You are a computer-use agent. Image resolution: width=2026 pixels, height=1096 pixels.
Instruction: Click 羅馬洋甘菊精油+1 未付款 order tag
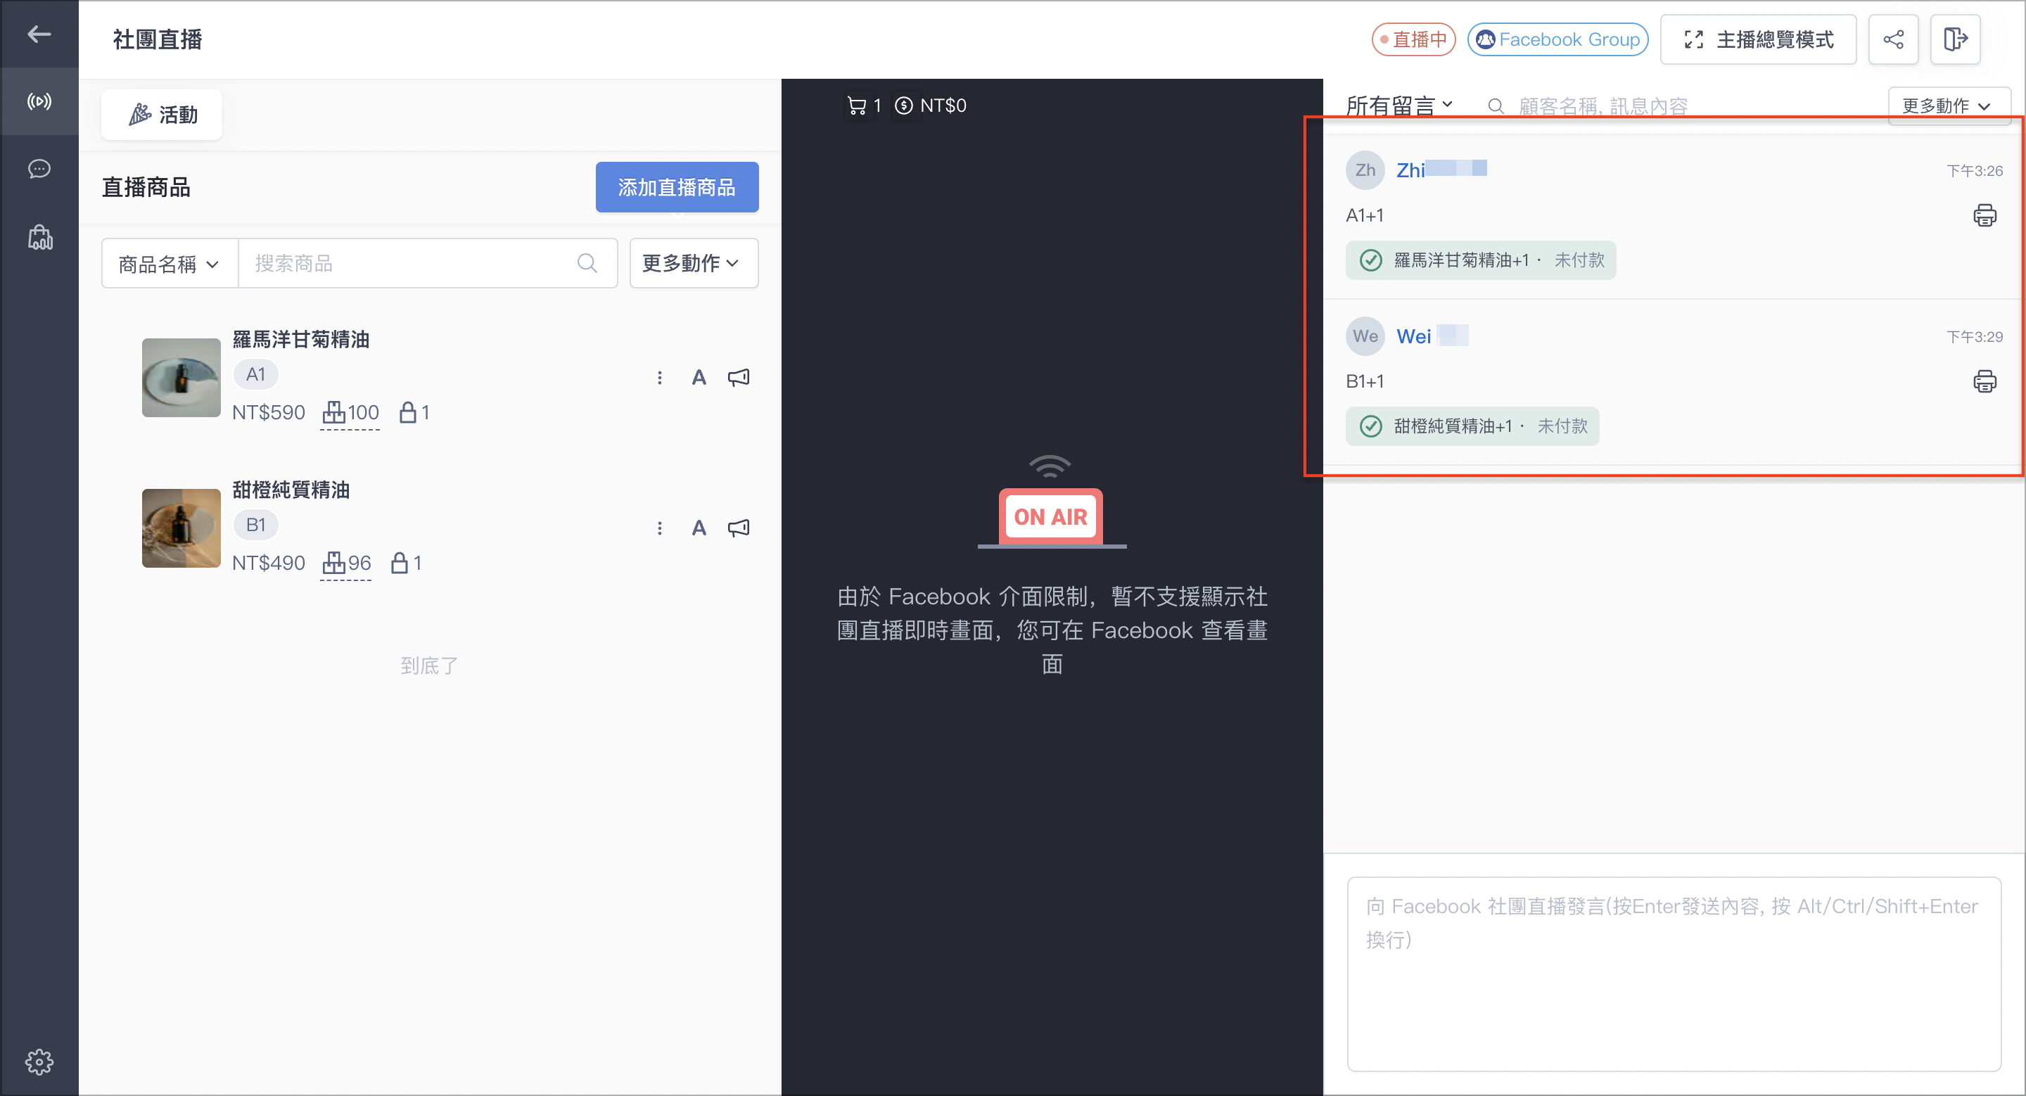tap(1480, 260)
